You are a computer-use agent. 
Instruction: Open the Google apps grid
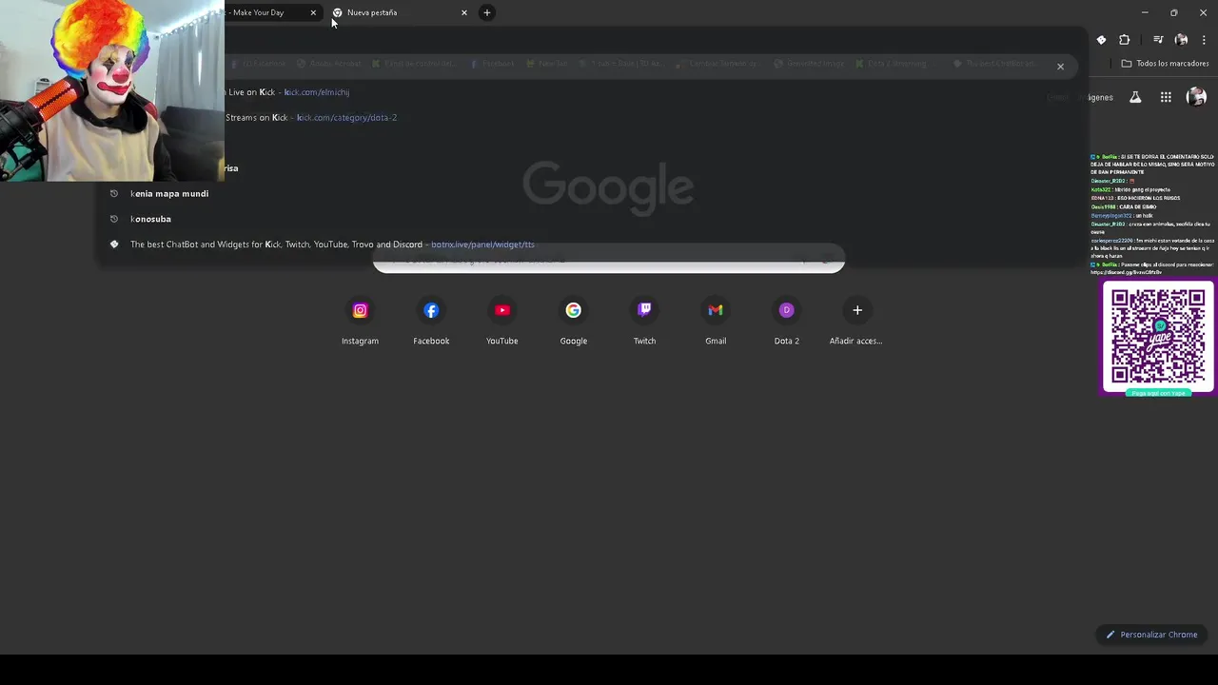pyautogui.click(x=1166, y=97)
